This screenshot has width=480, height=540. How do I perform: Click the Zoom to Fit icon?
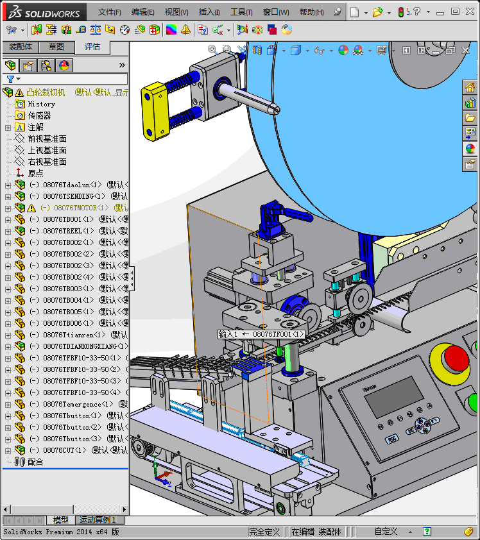point(212,49)
